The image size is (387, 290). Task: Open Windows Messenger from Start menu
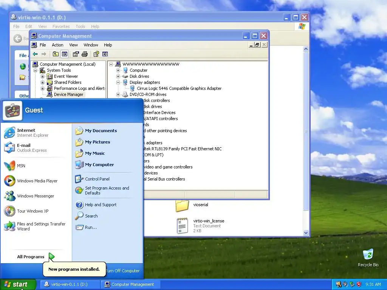[35, 196]
